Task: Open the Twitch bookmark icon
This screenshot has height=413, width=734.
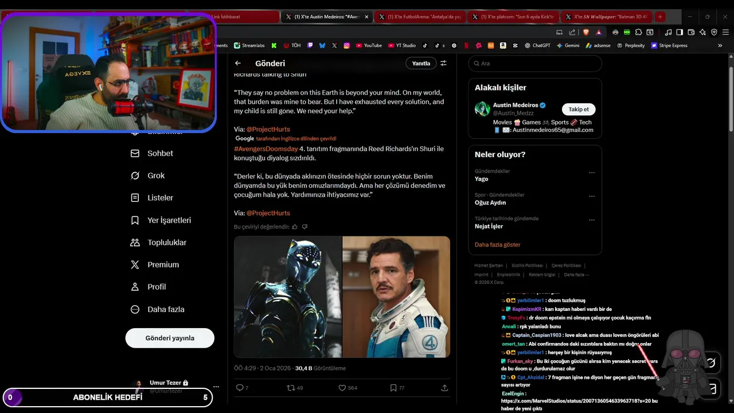Action: pos(310,45)
